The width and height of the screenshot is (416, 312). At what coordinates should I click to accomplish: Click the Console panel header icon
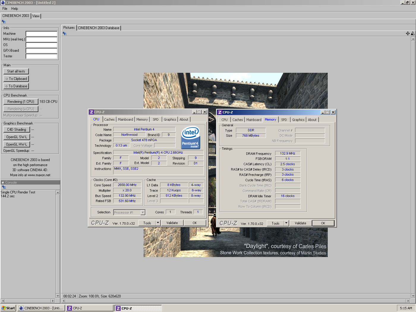[x=3, y=182]
